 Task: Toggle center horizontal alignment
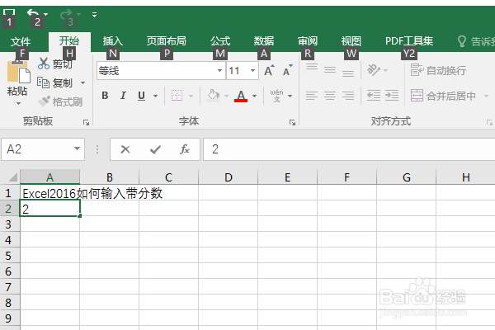[330, 96]
